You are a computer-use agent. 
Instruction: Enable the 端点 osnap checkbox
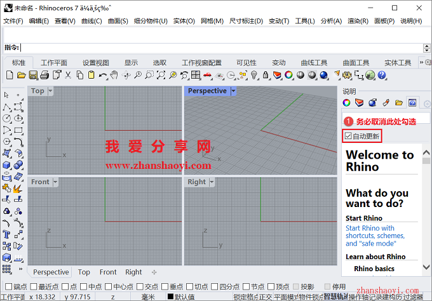pyautogui.click(x=8, y=286)
